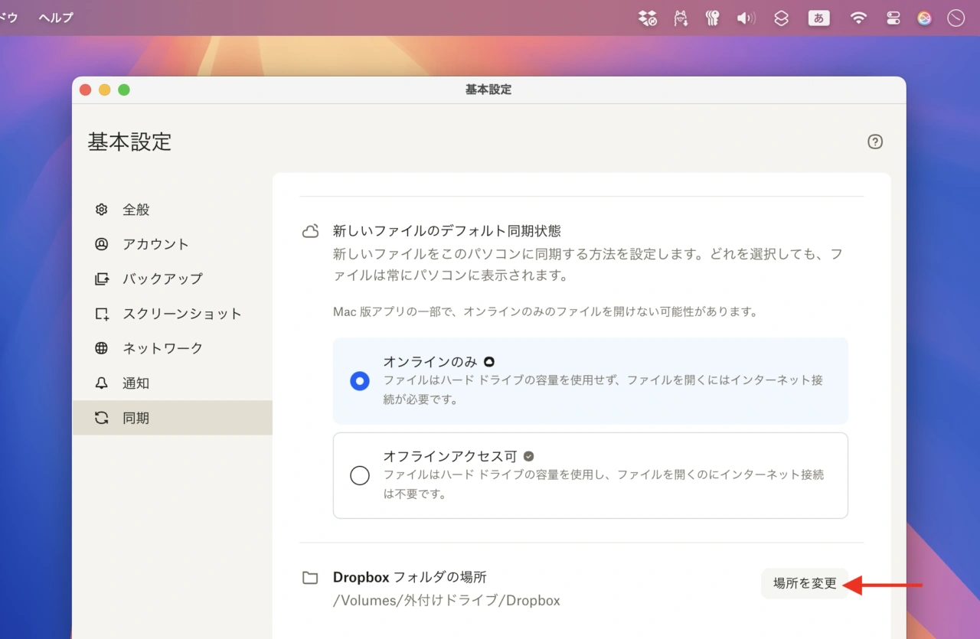Select the オフラインアクセス可 radio option
Viewport: 980px width, 639px height.
tap(360, 475)
